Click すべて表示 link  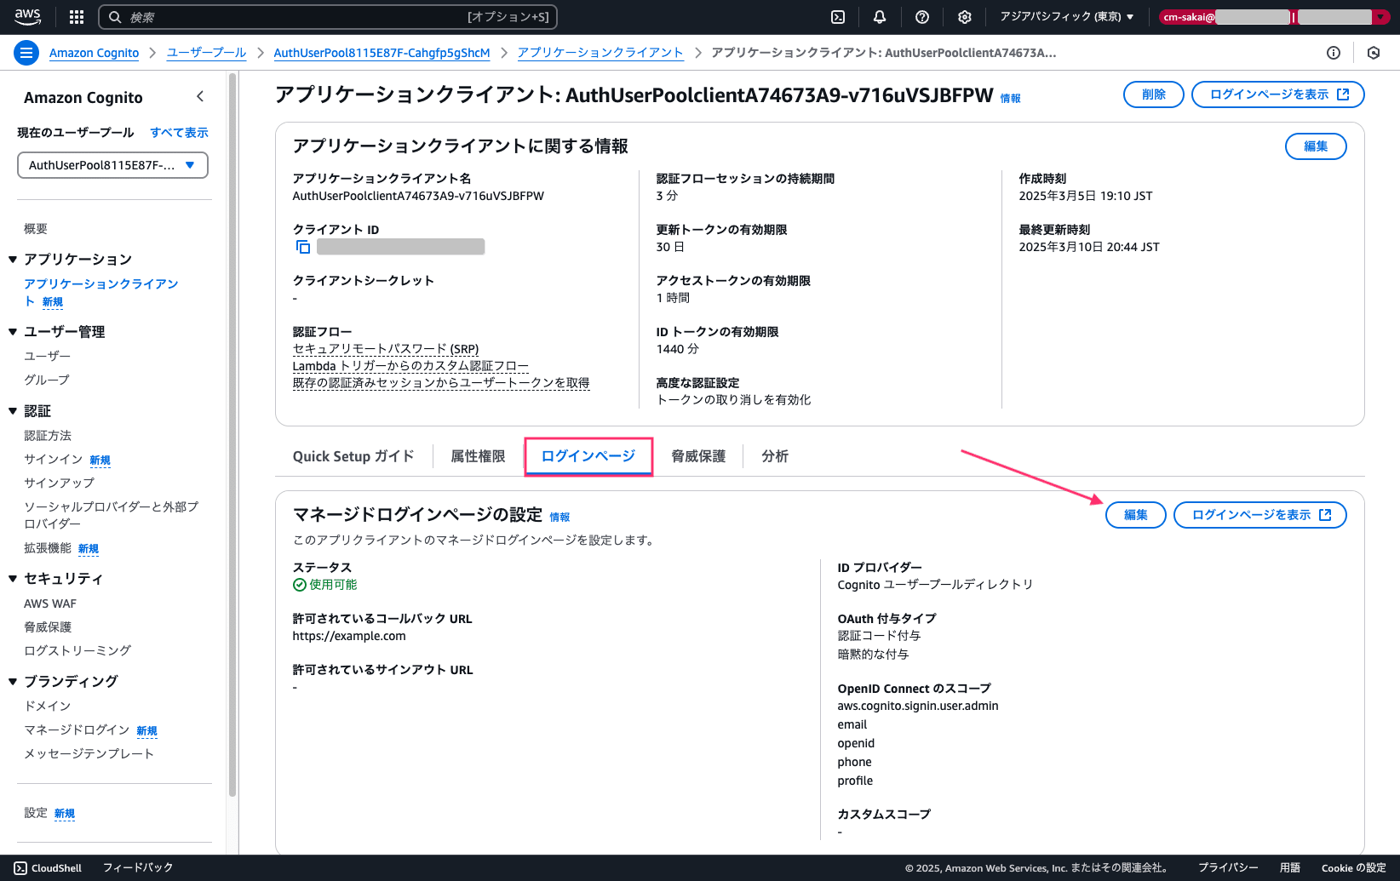point(179,133)
